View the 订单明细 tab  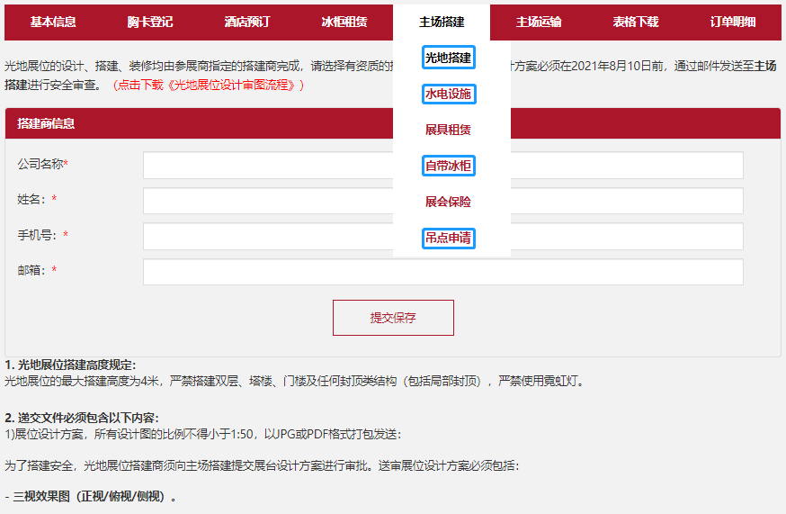[x=733, y=23]
